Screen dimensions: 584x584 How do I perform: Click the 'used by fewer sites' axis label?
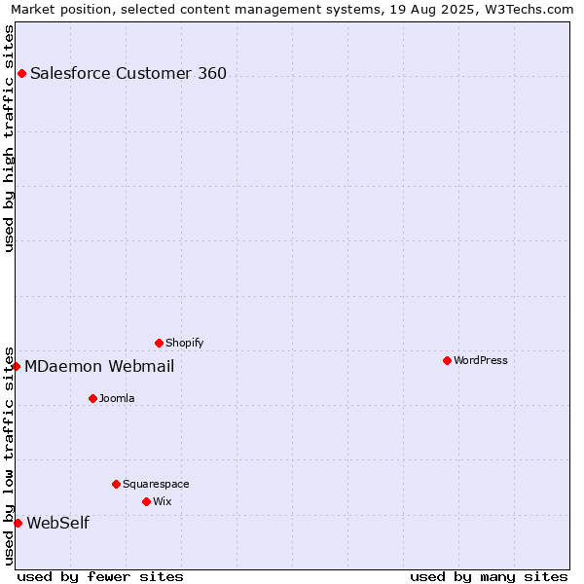[x=100, y=577]
